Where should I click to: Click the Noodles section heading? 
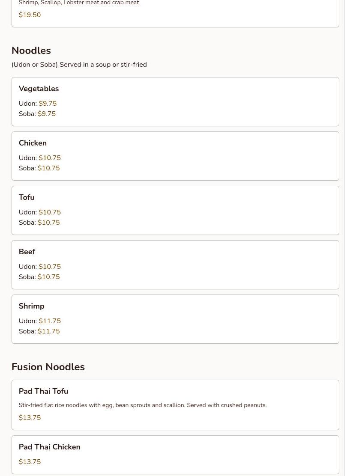(x=31, y=51)
